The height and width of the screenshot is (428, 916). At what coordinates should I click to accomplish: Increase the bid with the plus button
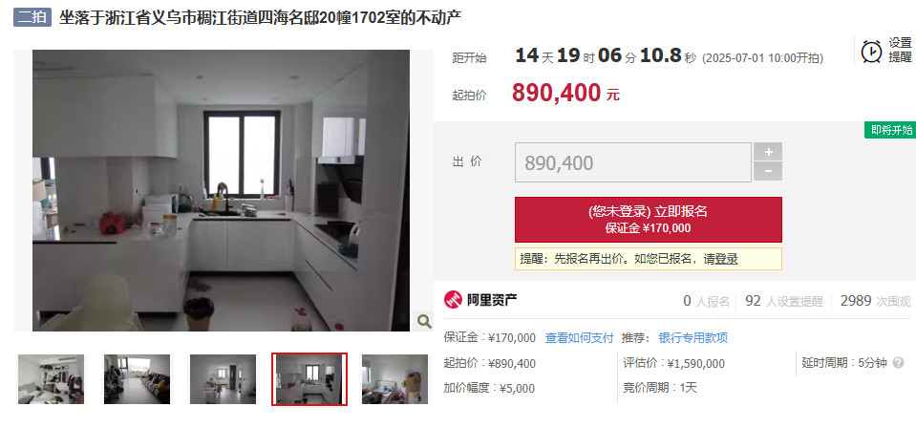(x=768, y=152)
